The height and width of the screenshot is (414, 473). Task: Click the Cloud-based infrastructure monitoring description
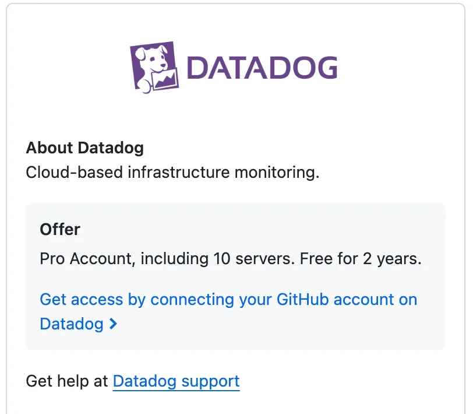point(172,173)
